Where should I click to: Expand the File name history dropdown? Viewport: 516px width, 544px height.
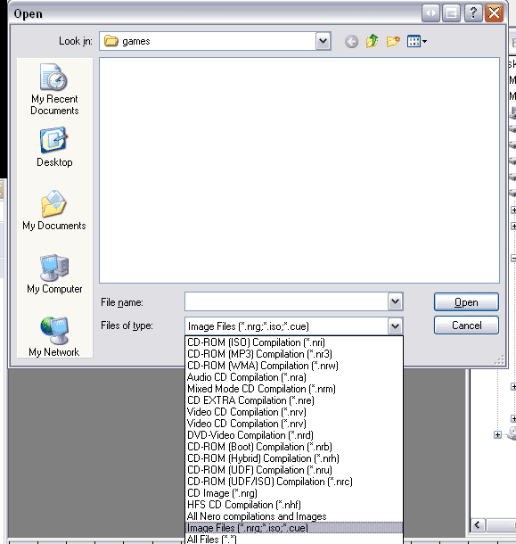point(395,301)
